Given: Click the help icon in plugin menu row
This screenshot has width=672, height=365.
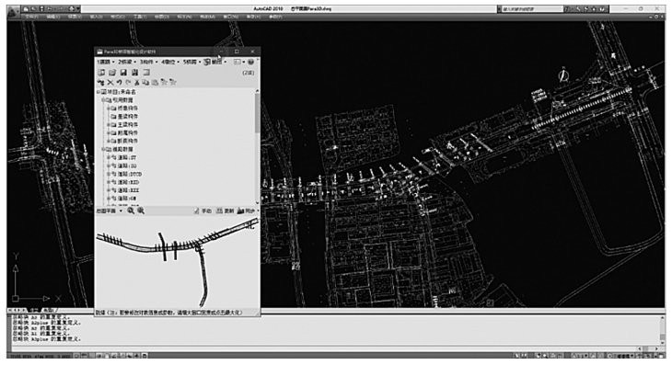Looking at the screenshot, I should click(x=250, y=62).
